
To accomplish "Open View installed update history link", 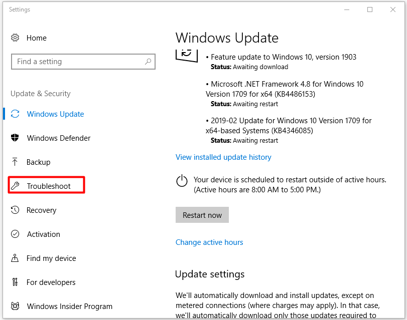I will pos(223,157).
